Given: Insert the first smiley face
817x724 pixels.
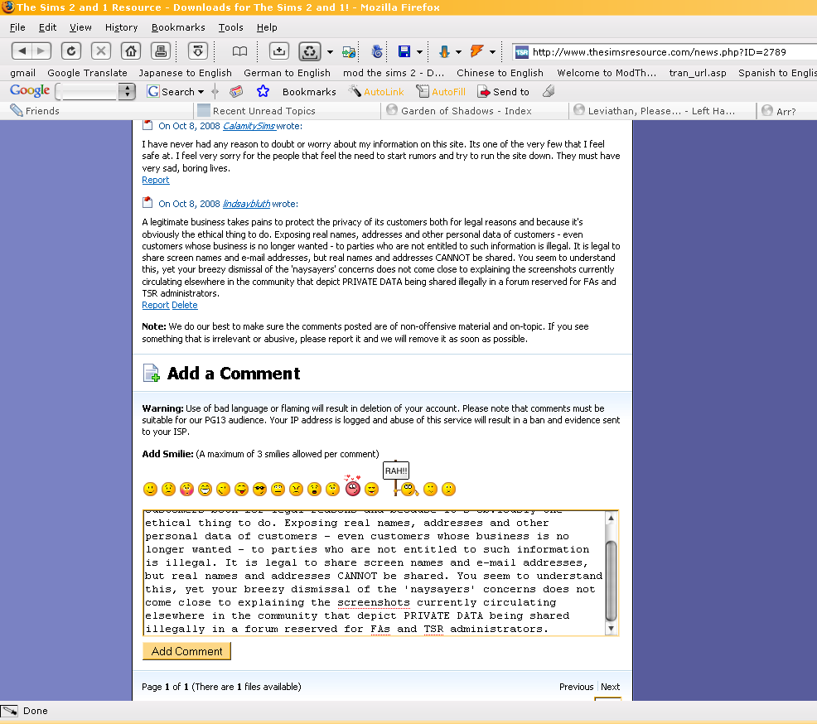Looking at the screenshot, I should [x=150, y=489].
